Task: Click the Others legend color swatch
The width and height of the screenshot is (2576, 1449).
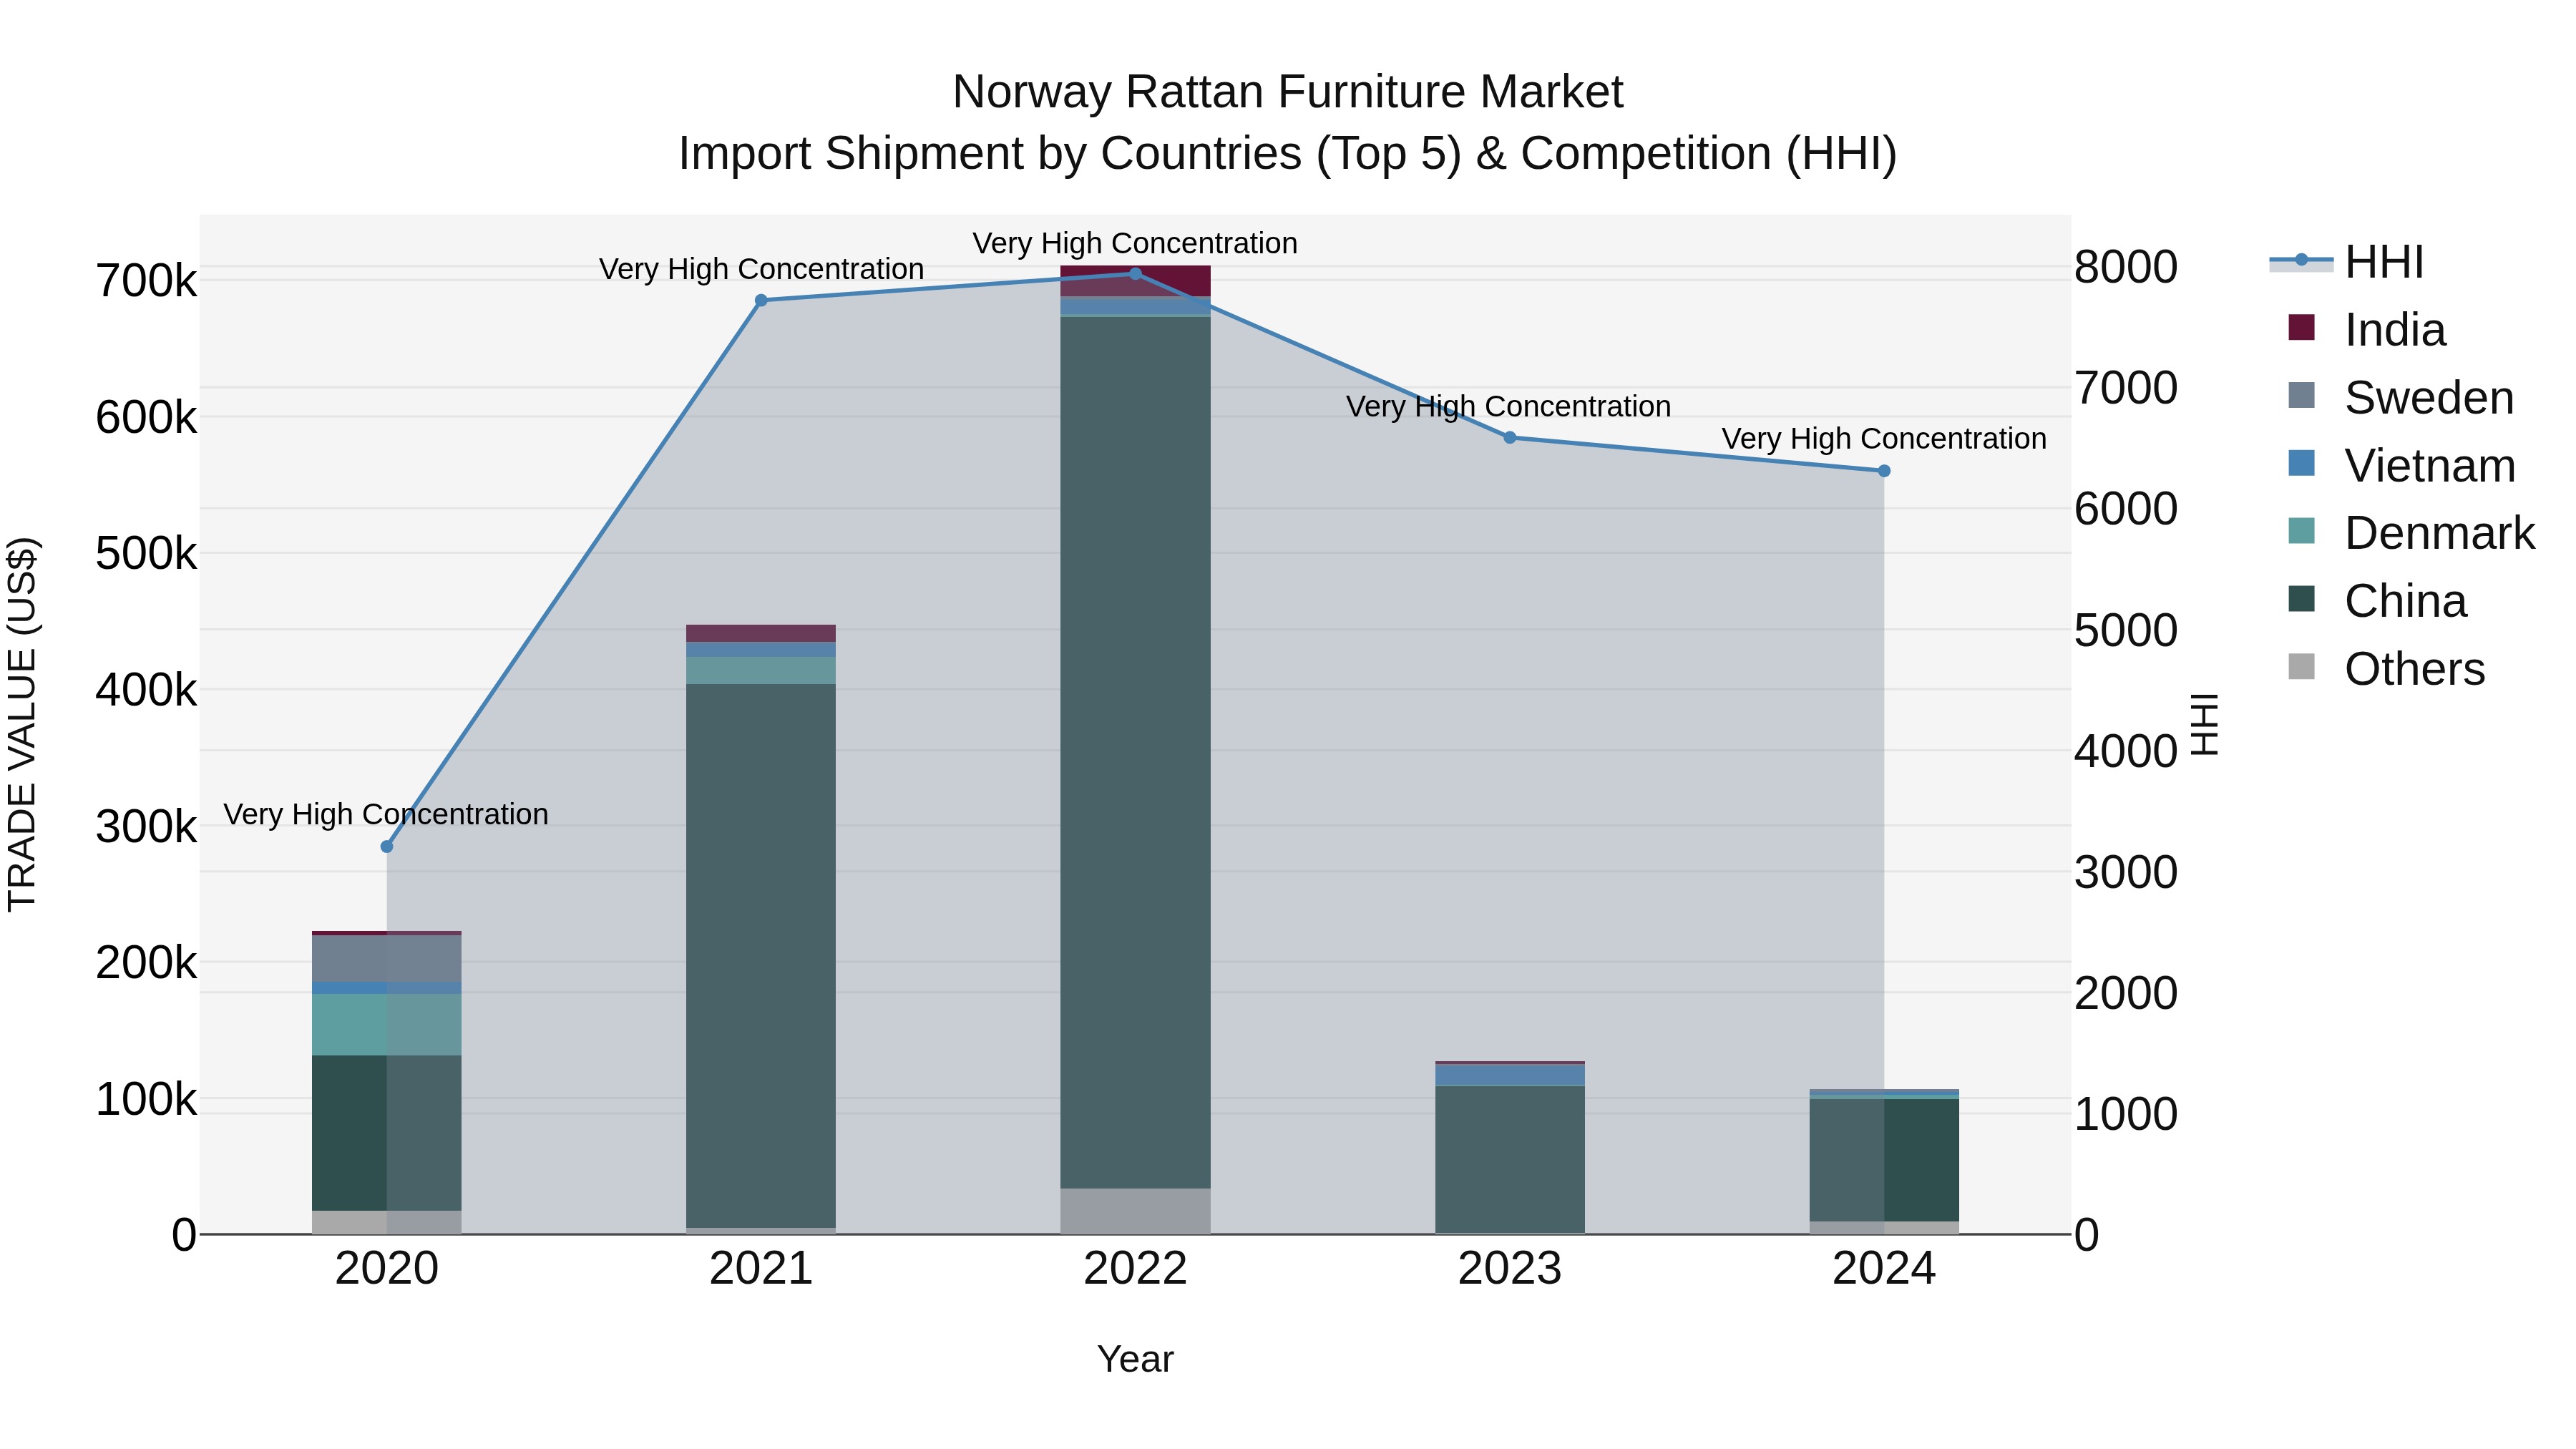Action: pyautogui.click(x=2301, y=666)
